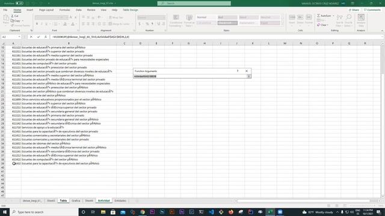Viewport: 385px width, 216px height.
Task: Click the Wrap Text button
Action: pyautogui.click(x=116, y=17)
